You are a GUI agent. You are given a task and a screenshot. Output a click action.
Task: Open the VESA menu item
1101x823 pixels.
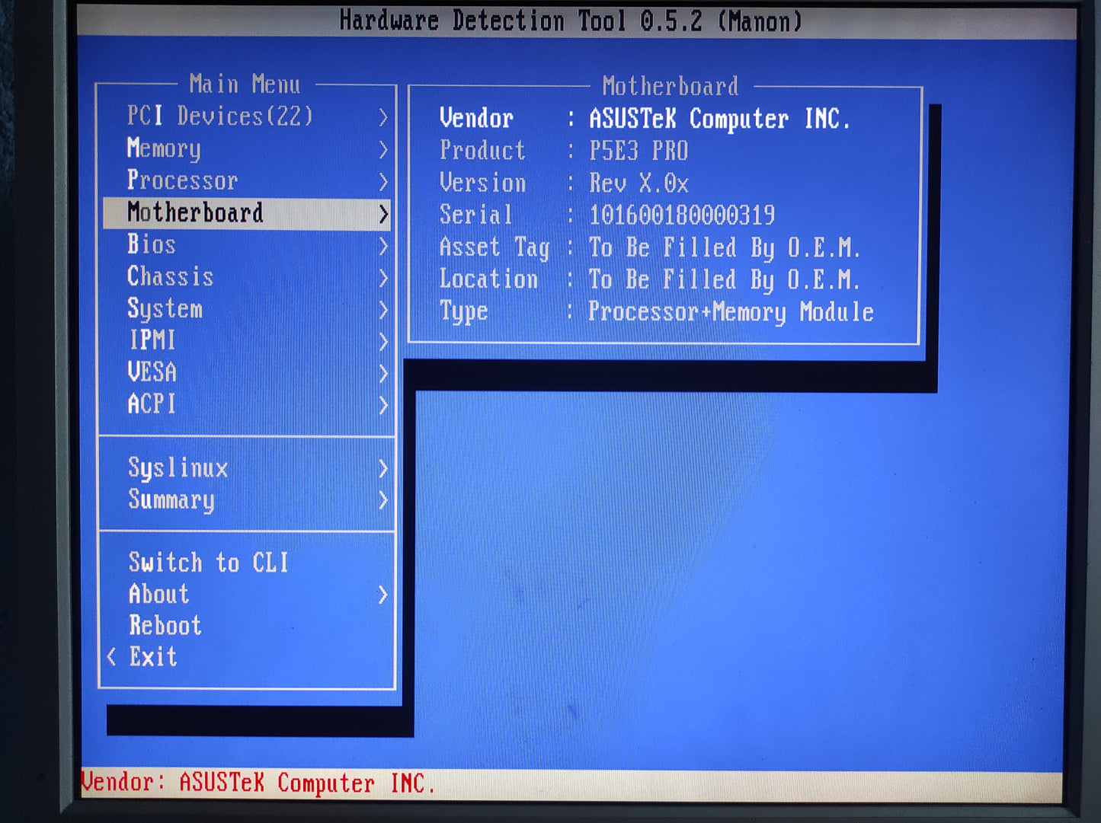point(152,372)
